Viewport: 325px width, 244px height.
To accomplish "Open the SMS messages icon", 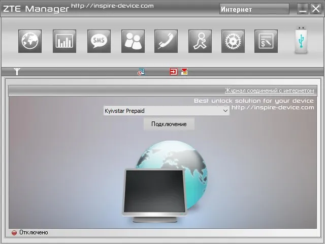I will click(99, 41).
